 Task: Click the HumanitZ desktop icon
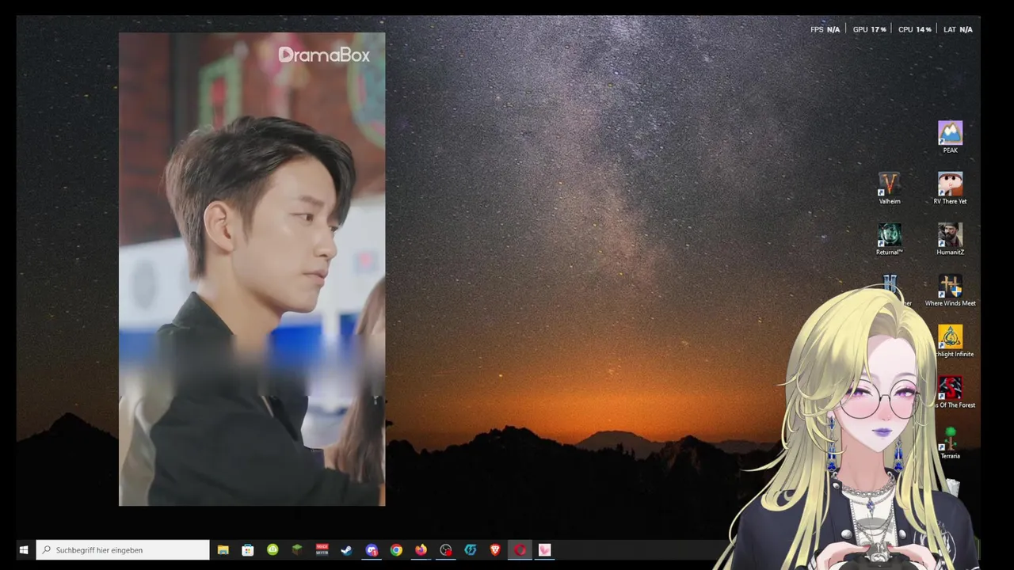coord(950,239)
